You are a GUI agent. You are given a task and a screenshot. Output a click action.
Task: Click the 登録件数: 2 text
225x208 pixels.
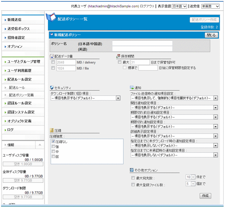coord(209,27)
